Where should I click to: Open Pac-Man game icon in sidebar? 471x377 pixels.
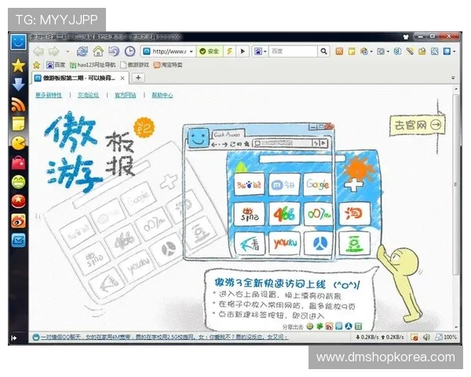pyautogui.click(x=18, y=143)
